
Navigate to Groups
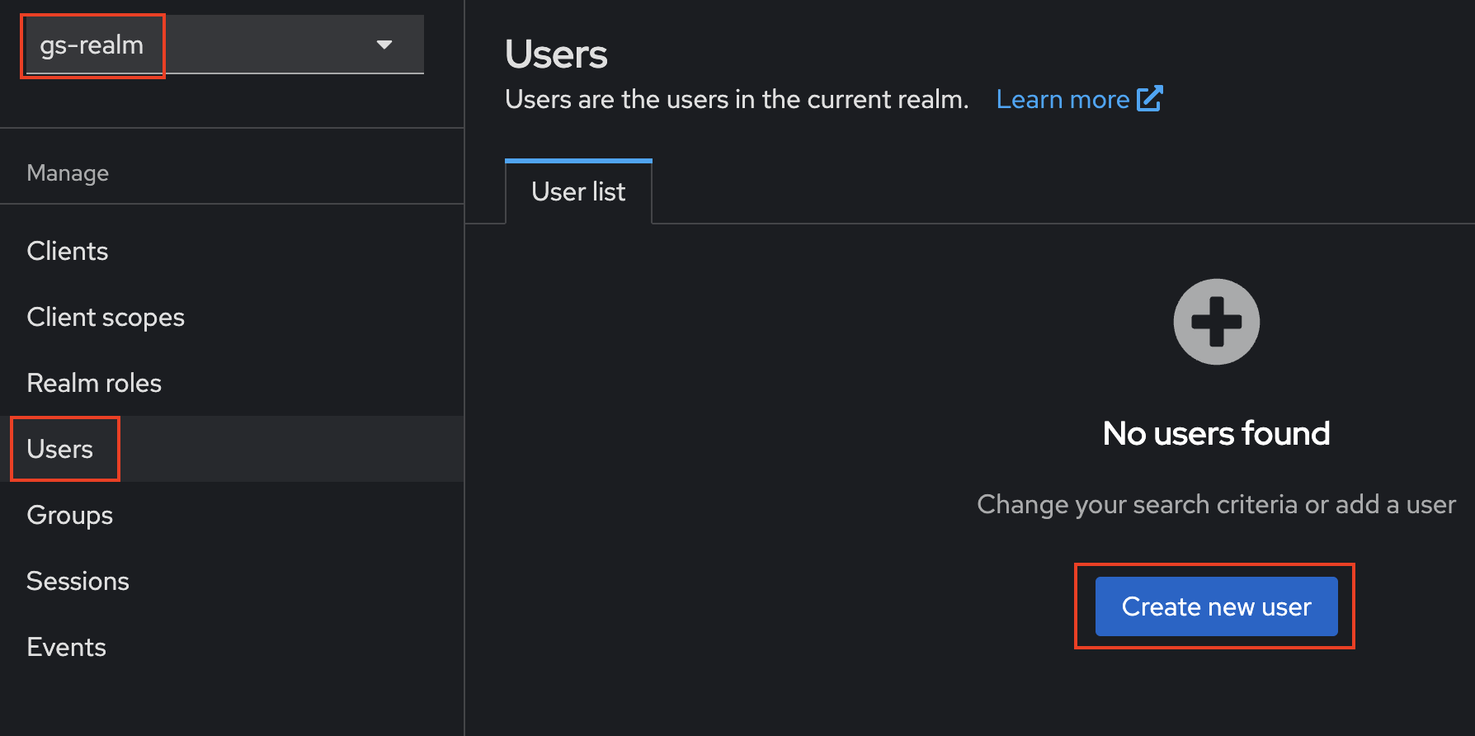coord(70,515)
